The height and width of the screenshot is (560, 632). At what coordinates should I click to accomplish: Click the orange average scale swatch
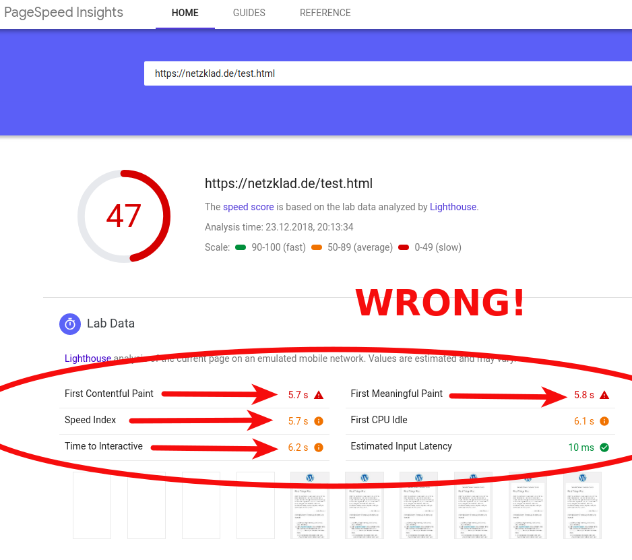point(317,247)
